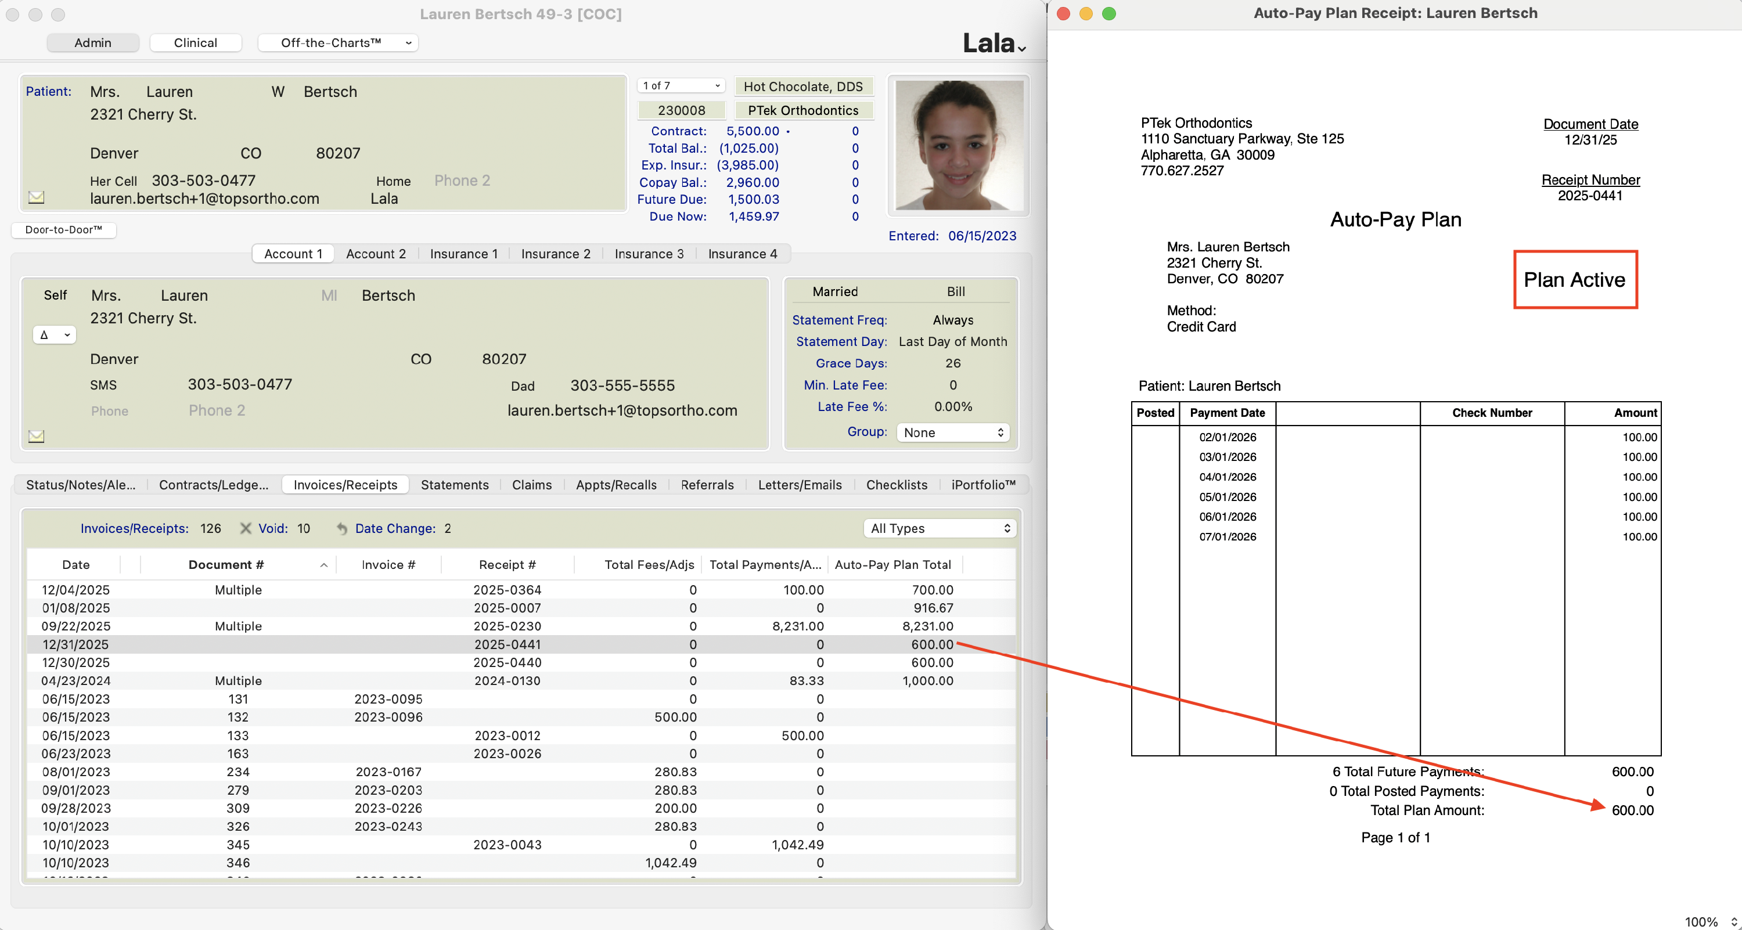Click the Document # sort arrow
The image size is (1742, 930).
(x=324, y=565)
